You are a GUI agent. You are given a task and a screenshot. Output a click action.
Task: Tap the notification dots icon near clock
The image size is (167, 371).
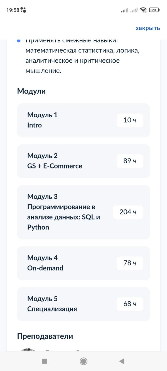click(x=23, y=10)
